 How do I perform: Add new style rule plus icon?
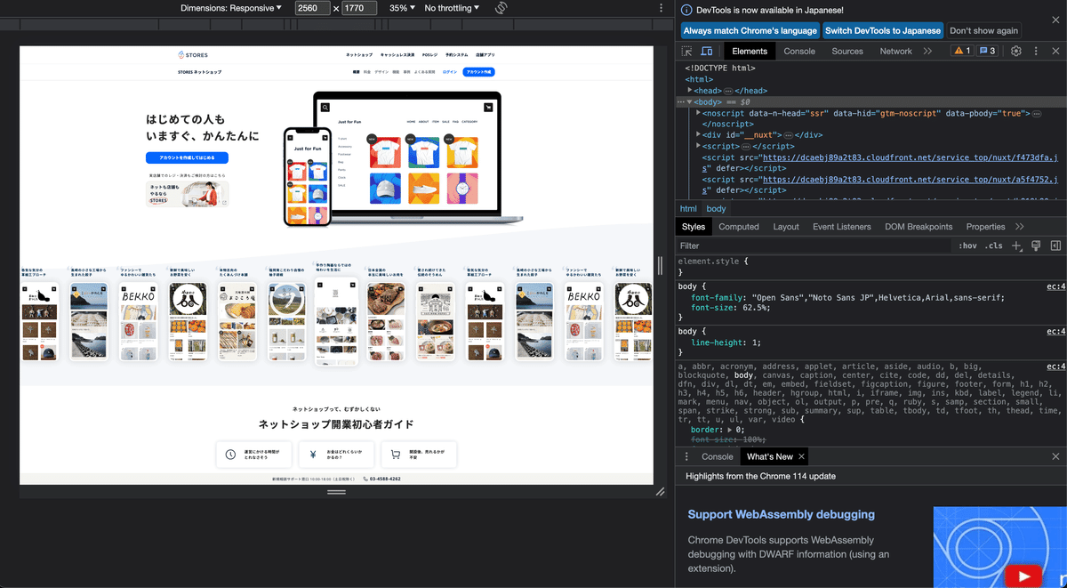click(1016, 246)
